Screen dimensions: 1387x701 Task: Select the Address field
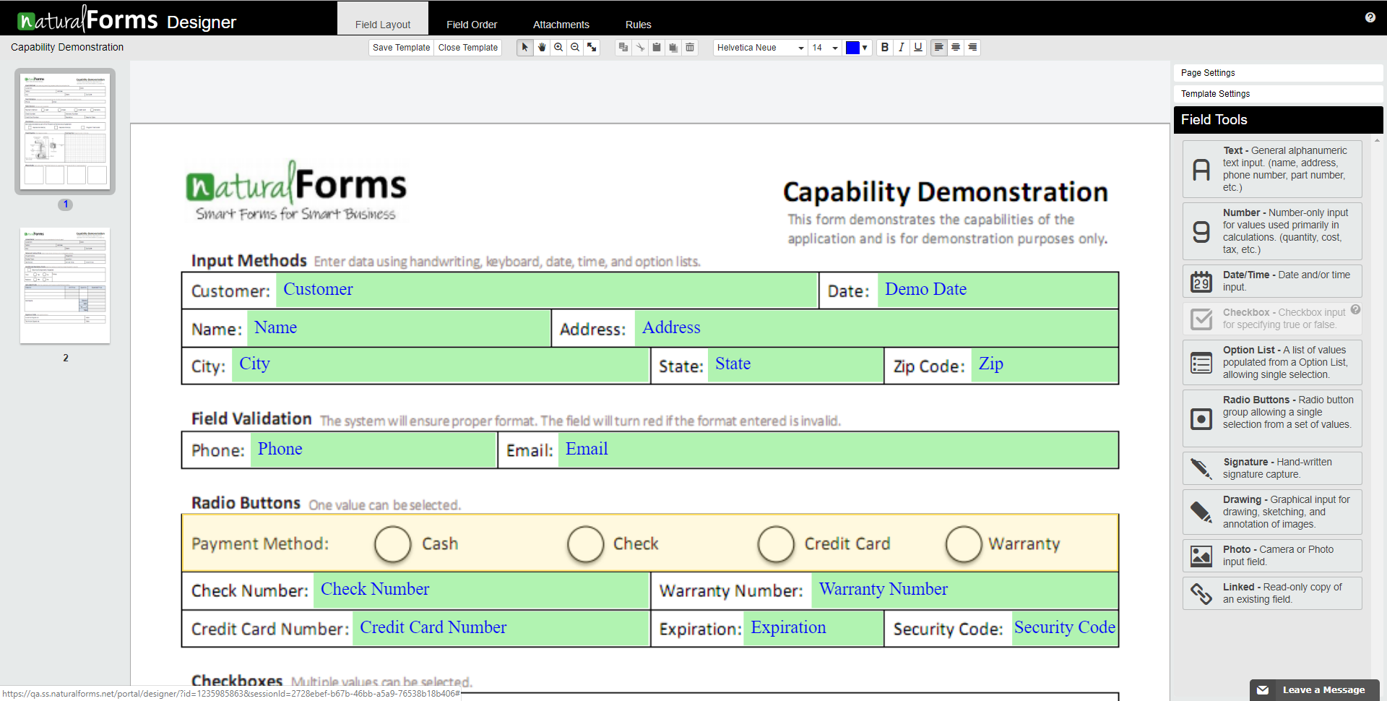[x=876, y=328]
